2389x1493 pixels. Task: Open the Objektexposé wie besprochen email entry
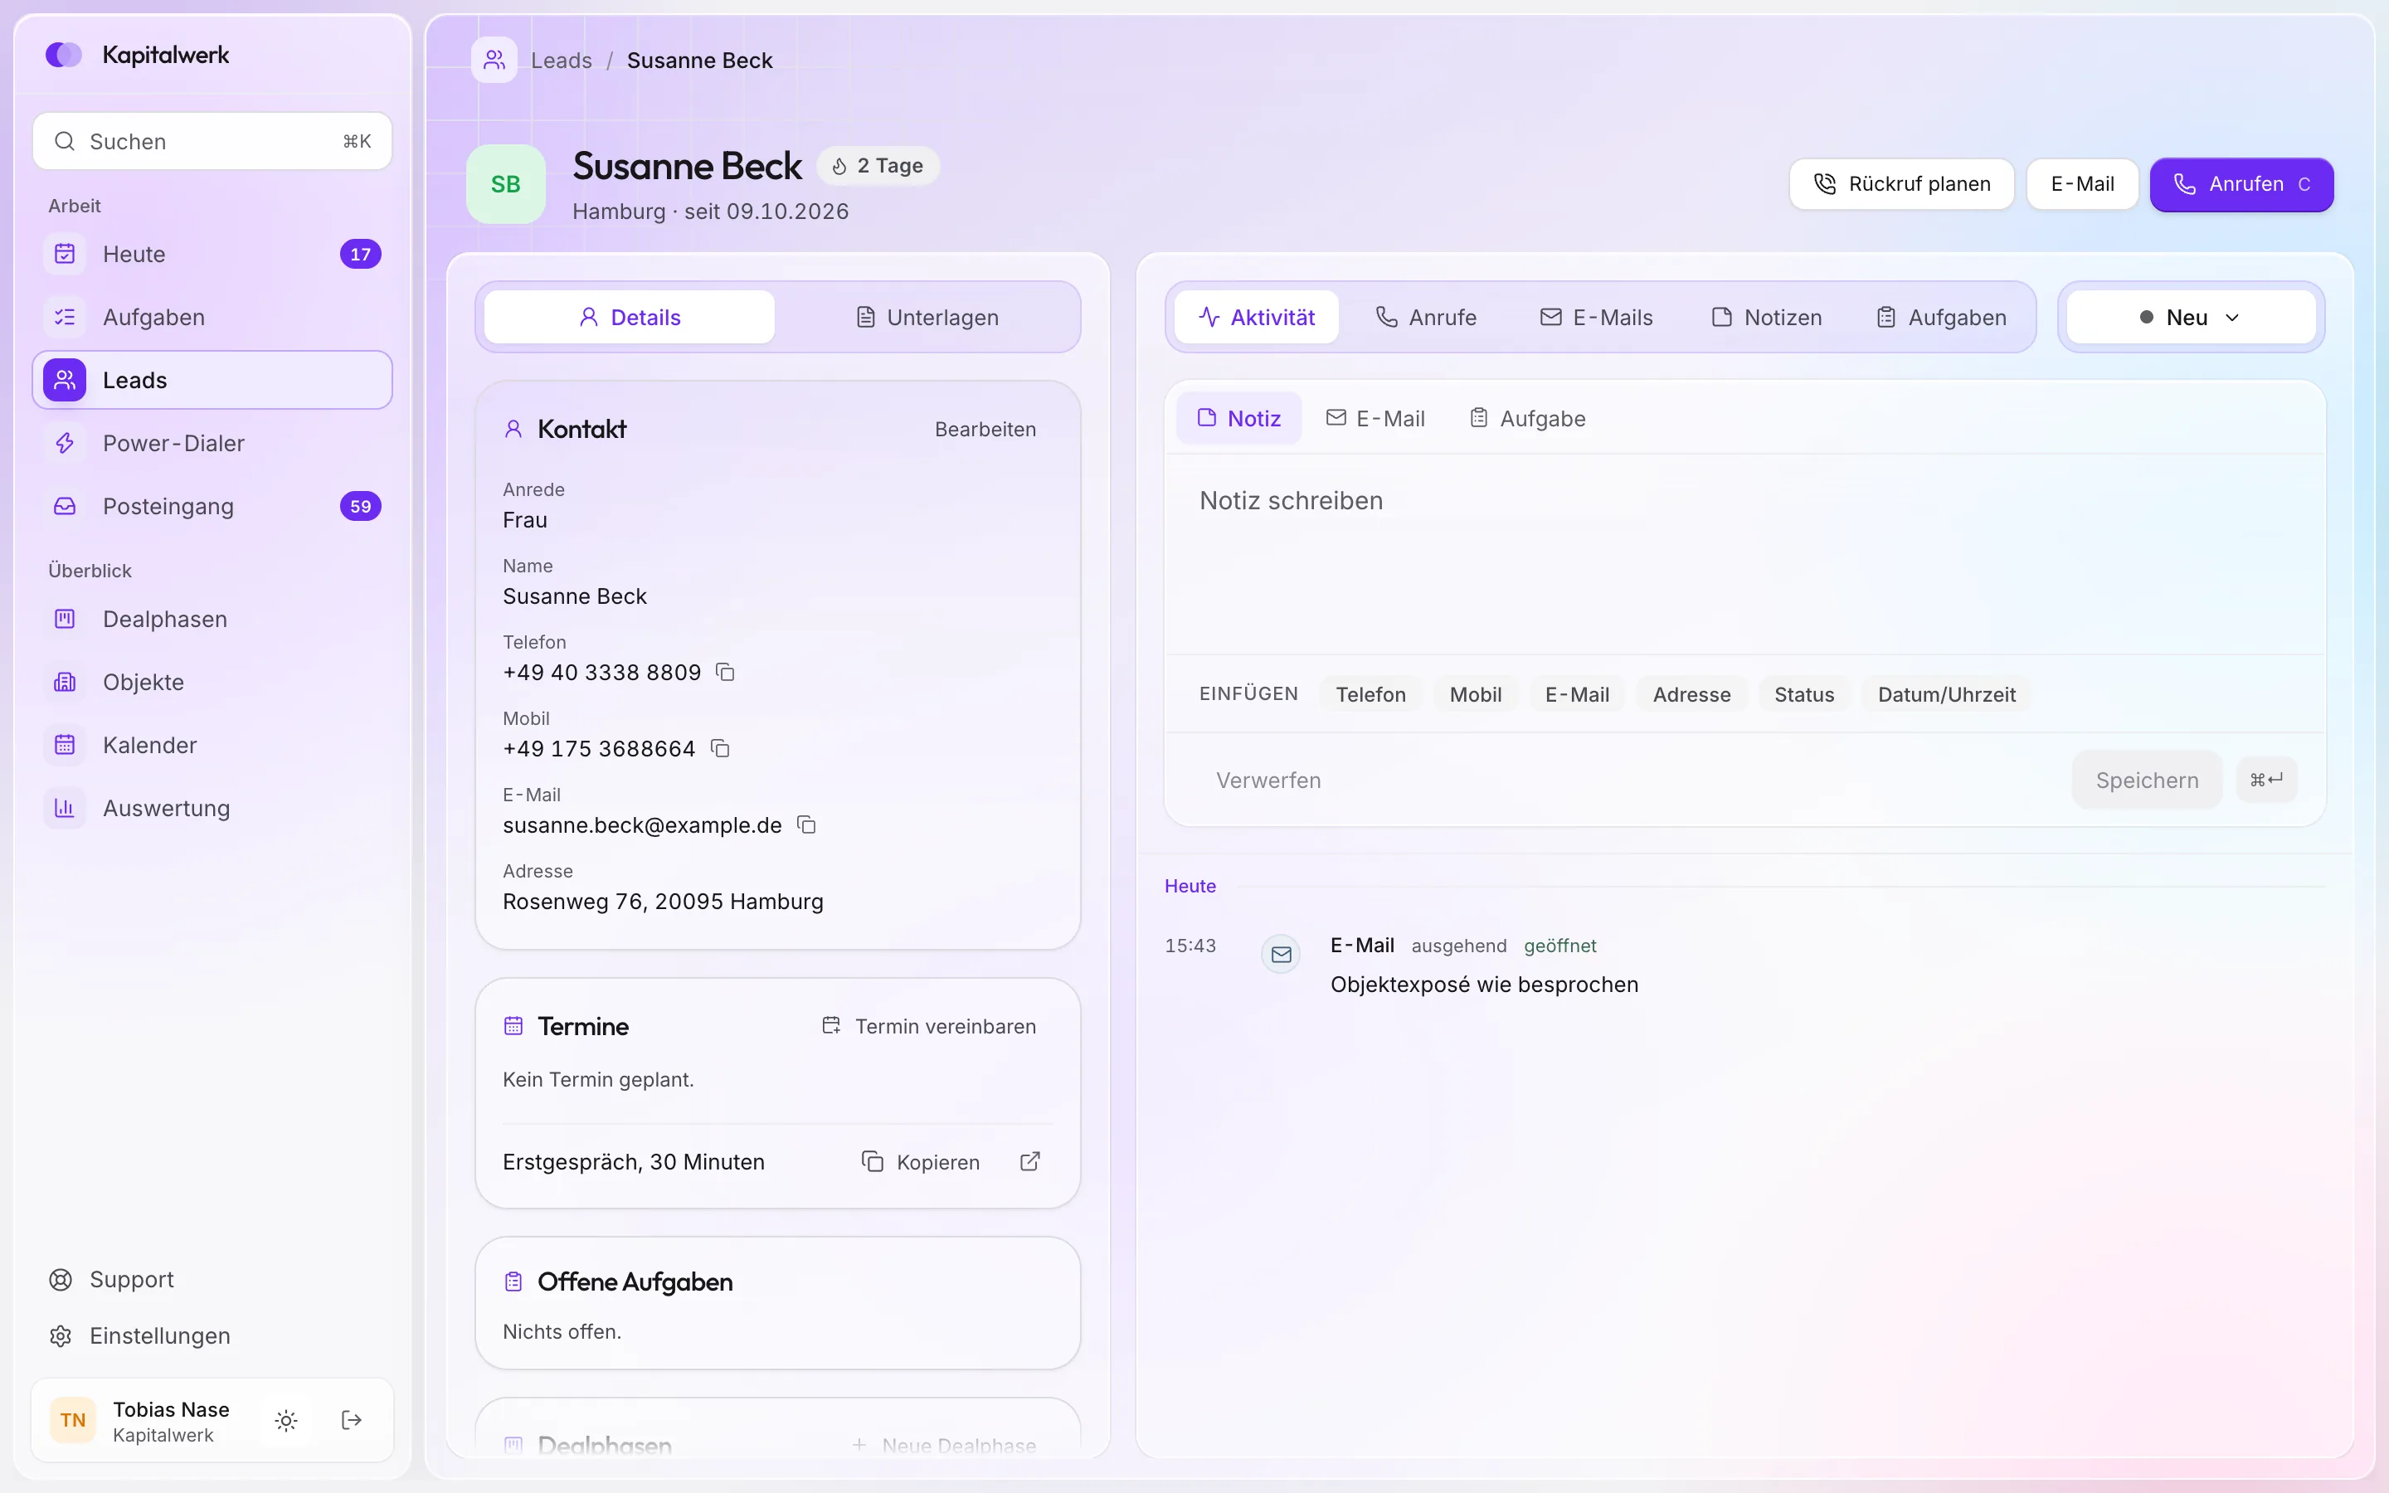1484,985
